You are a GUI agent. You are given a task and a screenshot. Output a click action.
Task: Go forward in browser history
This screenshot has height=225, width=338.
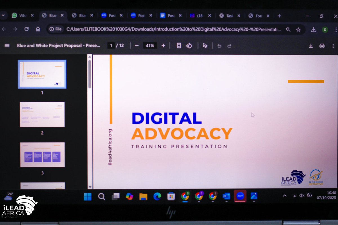click(x=15, y=29)
